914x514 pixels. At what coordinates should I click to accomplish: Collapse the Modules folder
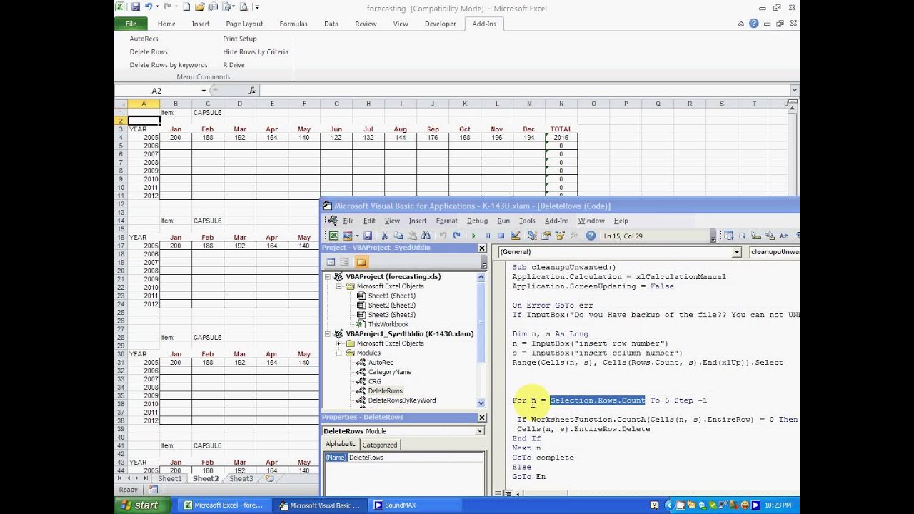click(x=339, y=353)
